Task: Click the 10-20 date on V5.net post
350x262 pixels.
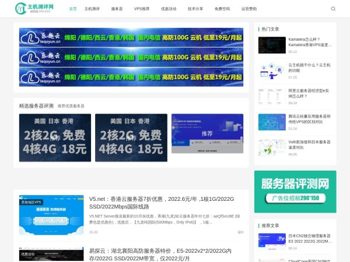Action: (x=93, y=232)
